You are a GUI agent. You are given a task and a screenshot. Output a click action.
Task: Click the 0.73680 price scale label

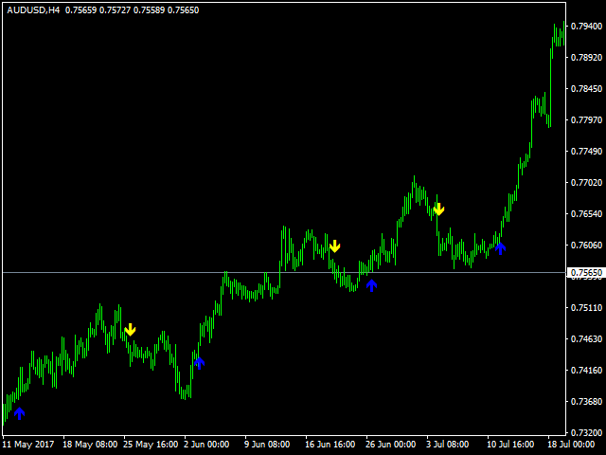[586, 402]
